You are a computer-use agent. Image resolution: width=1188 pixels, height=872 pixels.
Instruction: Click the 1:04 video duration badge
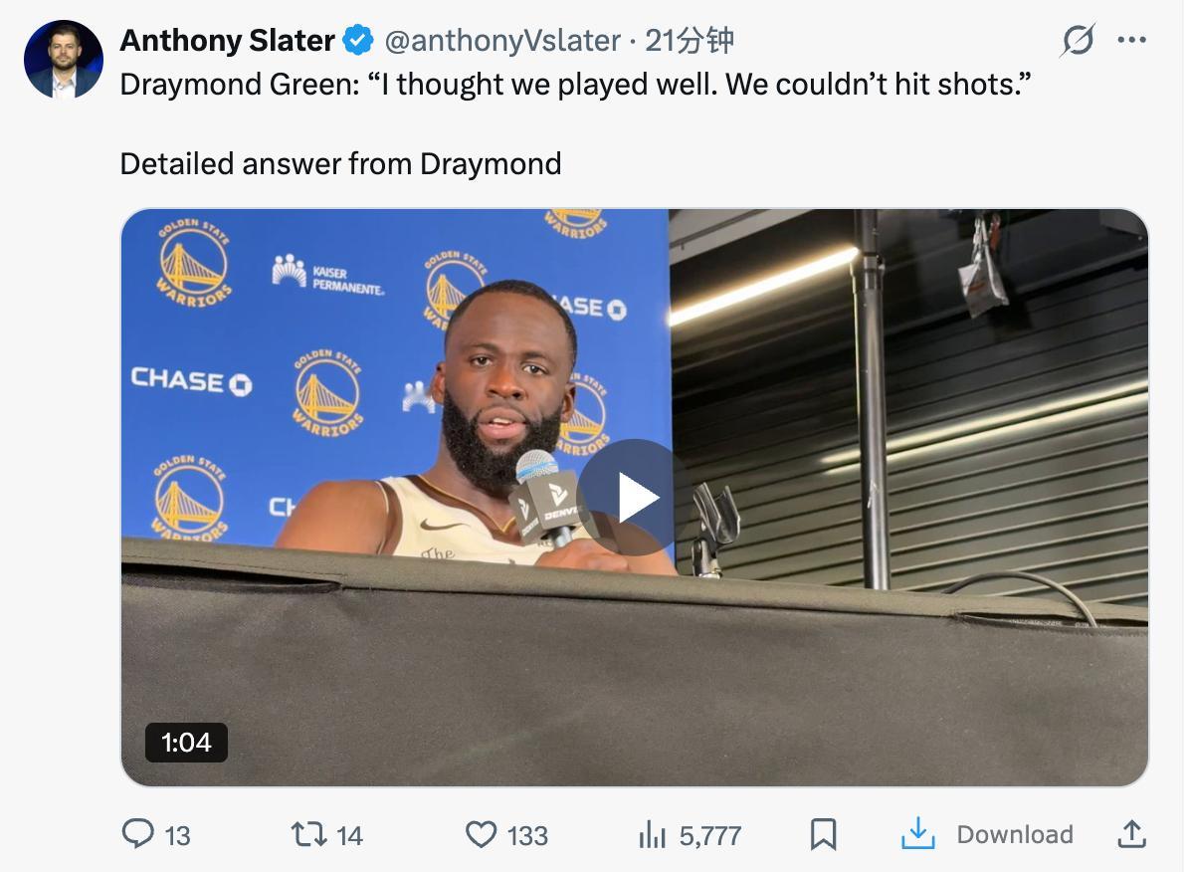186,742
